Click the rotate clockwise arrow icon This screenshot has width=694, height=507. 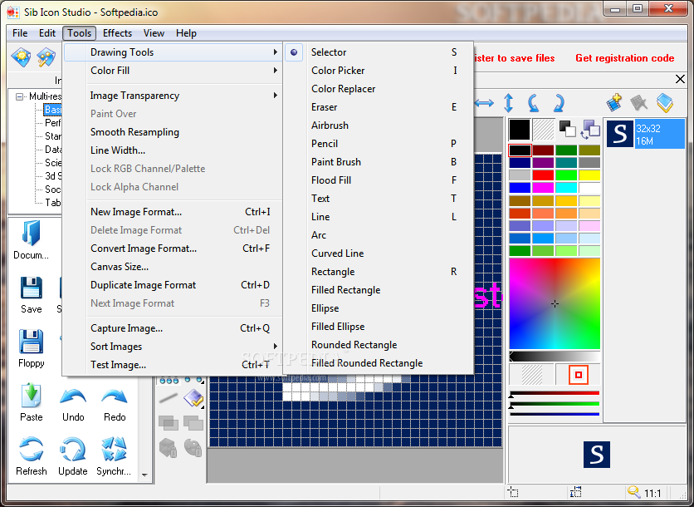click(x=559, y=103)
